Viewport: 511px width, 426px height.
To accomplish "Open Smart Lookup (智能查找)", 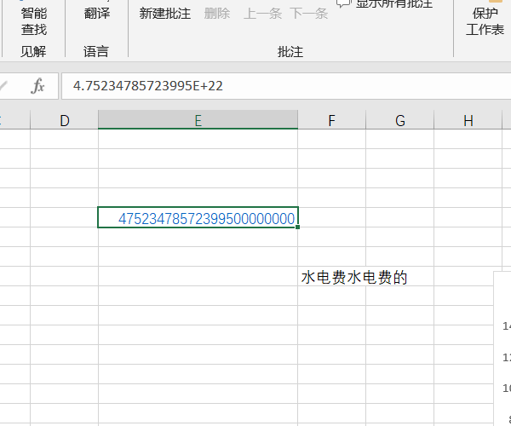I will coord(34,21).
